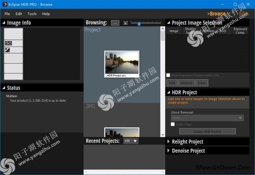255x175 pixels.
Task: Click the Exposure Comp. column header
Action: tap(240, 31)
